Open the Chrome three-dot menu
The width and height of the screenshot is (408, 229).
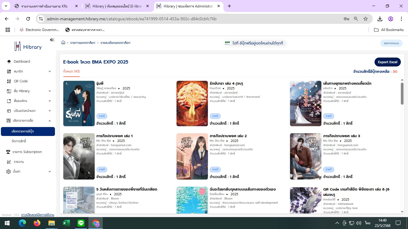[401, 19]
